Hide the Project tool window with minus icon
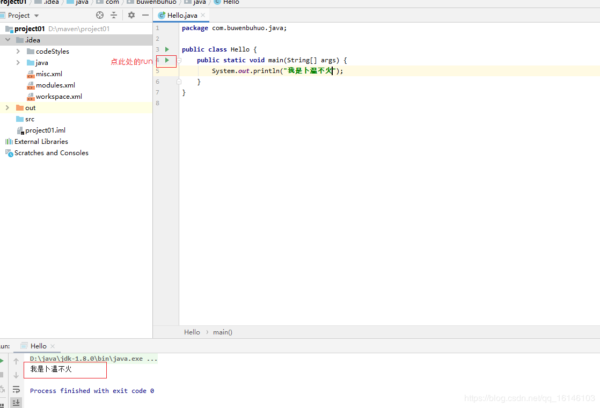 click(x=145, y=15)
